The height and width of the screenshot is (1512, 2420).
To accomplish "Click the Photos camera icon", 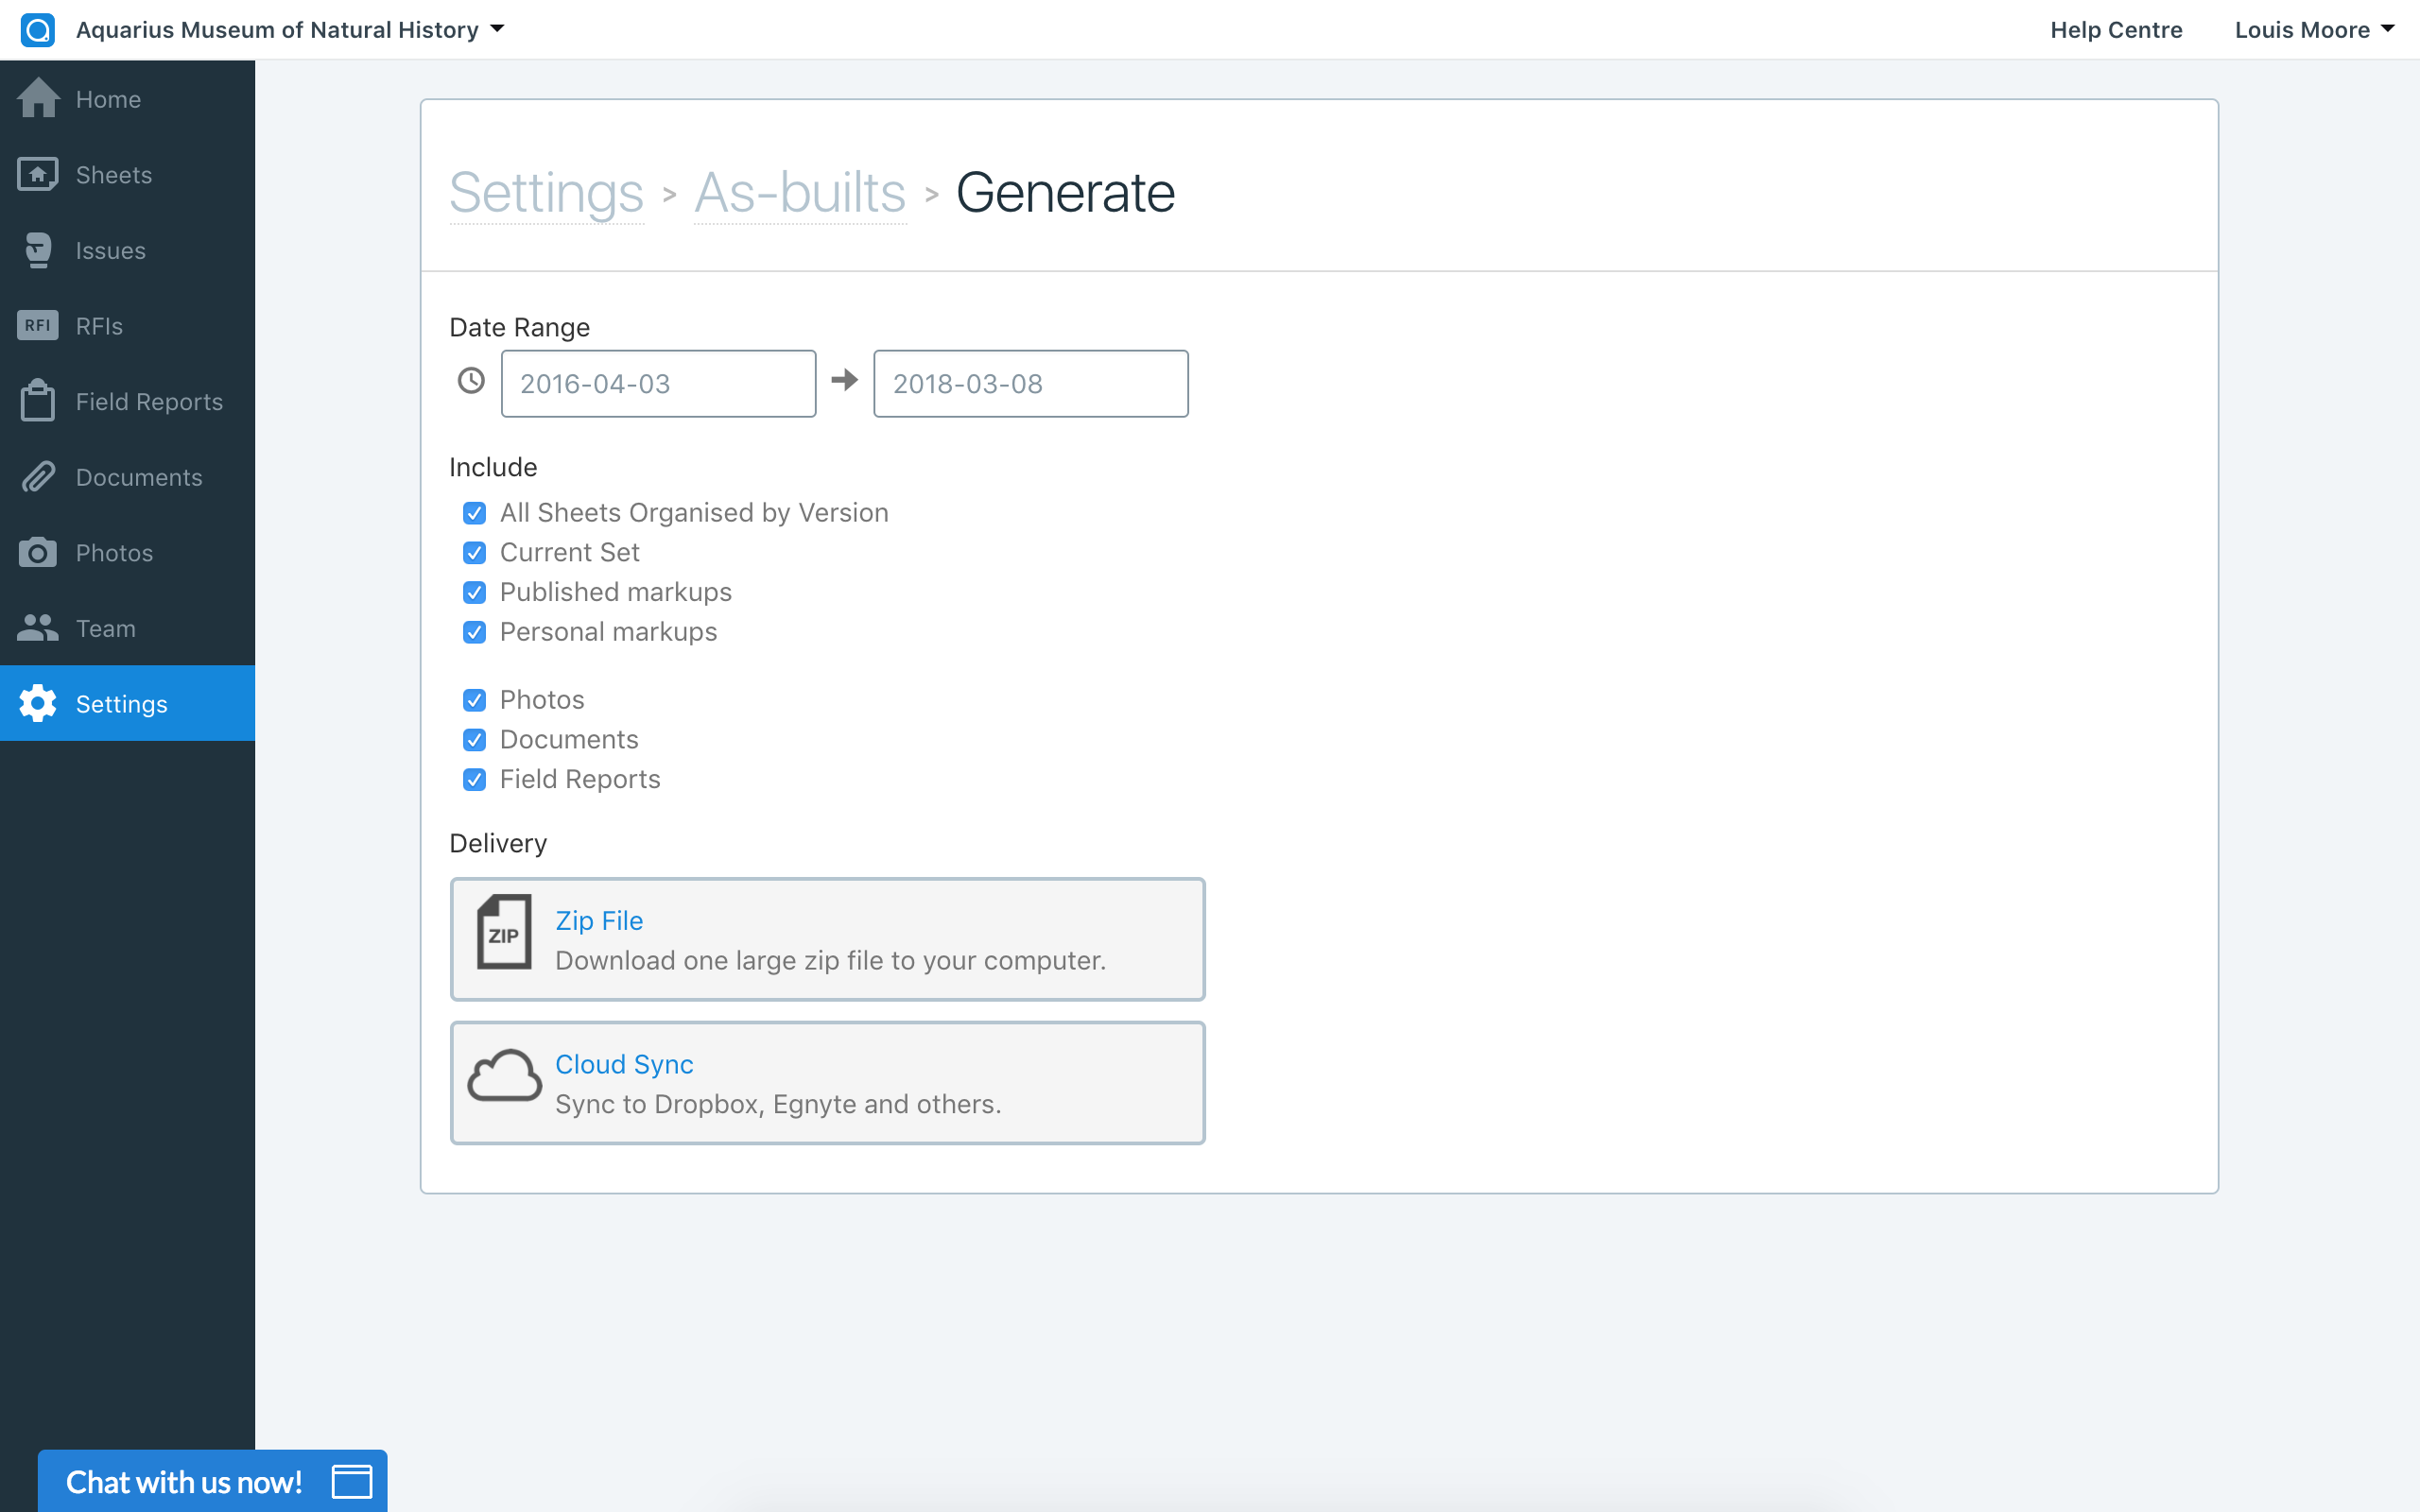I will pyautogui.click(x=38, y=553).
